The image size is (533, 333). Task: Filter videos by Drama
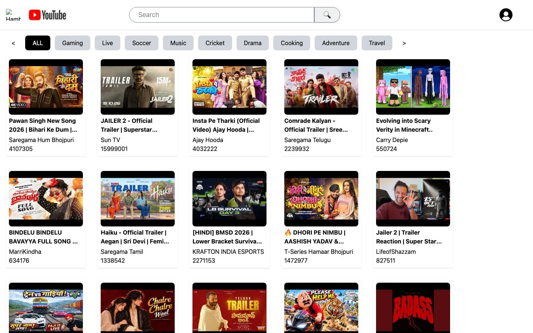[252, 43]
